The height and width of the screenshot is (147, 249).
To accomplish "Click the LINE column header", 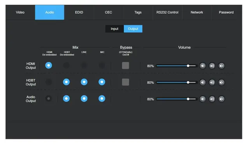I will point(84,52).
